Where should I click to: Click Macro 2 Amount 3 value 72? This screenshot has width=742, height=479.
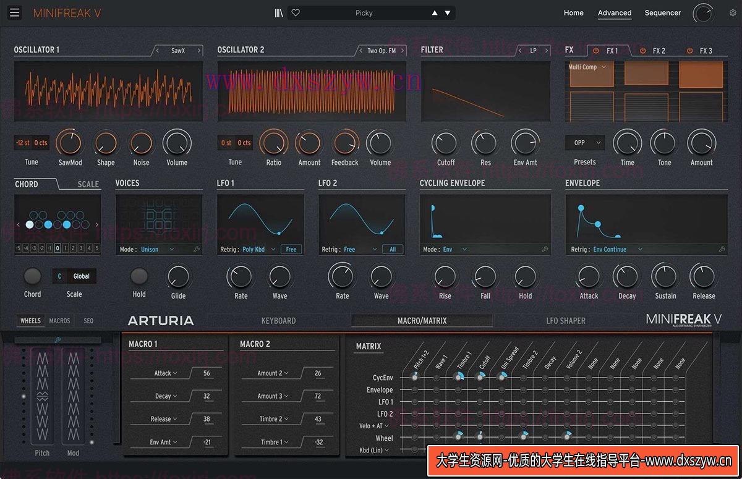point(318,396)
